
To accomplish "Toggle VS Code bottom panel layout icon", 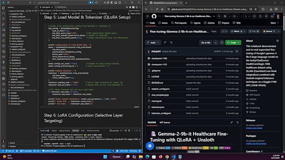I will (x=116, y=3).
